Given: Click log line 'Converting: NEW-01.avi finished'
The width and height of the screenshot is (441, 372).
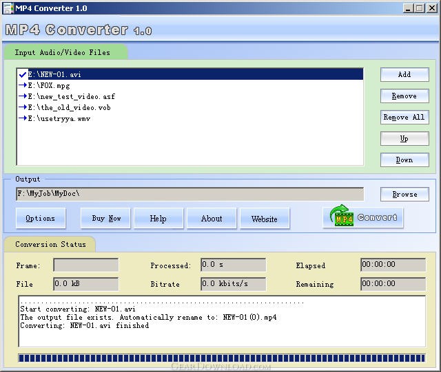Looking at the screenshot, I should (x=84, y=325).
